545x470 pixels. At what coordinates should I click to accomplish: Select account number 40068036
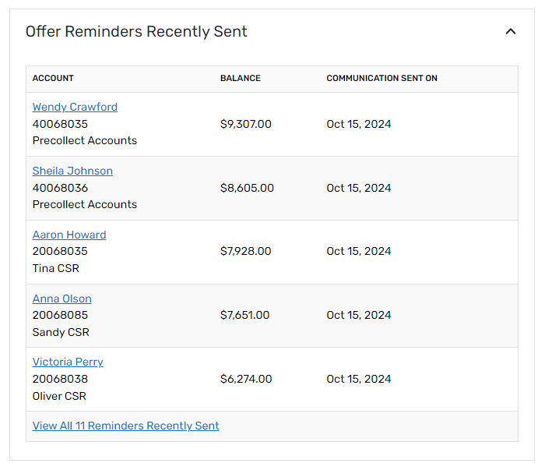[x=60, y=188]
